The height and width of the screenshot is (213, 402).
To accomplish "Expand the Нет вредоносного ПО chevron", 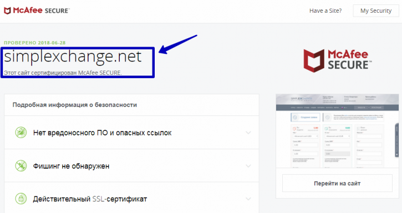I will tap(248, 133).
